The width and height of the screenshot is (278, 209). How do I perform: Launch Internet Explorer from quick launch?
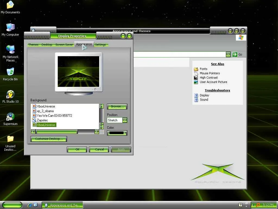pos(30,205)
